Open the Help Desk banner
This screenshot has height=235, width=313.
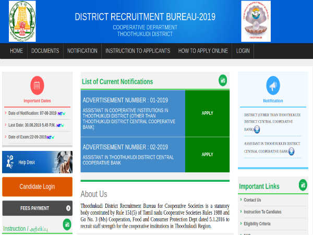[x=37, y=162]
